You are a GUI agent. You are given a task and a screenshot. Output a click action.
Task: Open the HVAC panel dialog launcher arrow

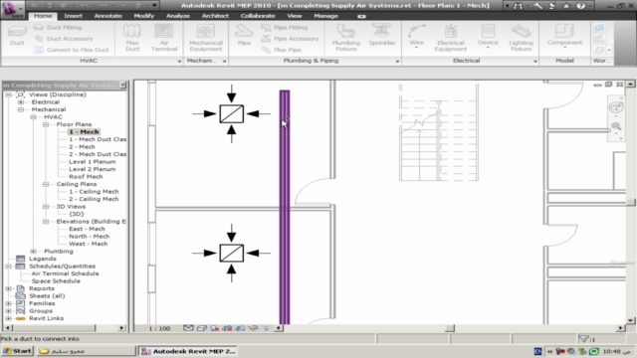[x=179, y=62]
